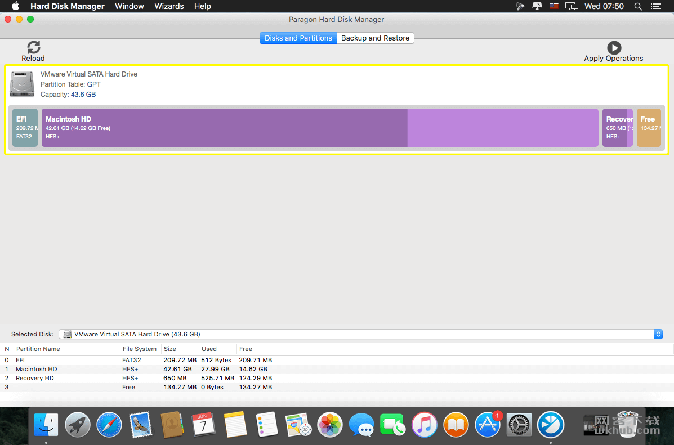Open the Help menu
Image resolution: width=674 pixels, height=445 pixels.
click(x=203, y=6)
